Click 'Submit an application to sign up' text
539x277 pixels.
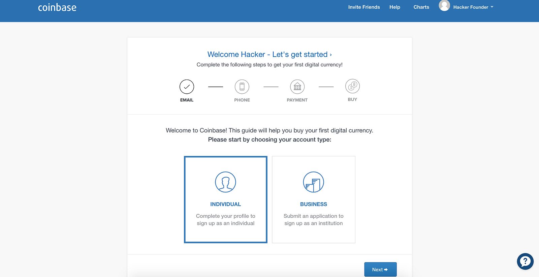[314, 220]
